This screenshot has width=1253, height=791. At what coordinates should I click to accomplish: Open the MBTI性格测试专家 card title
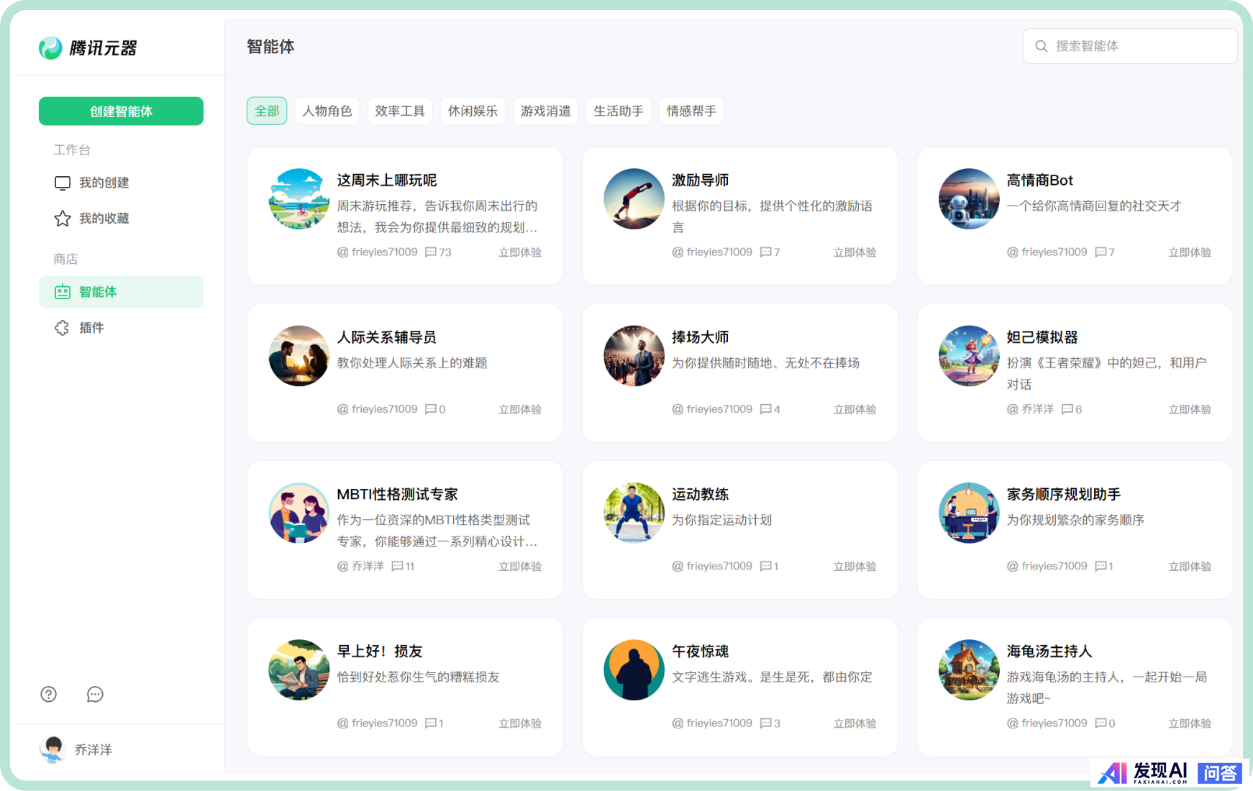tap(397, 494)
